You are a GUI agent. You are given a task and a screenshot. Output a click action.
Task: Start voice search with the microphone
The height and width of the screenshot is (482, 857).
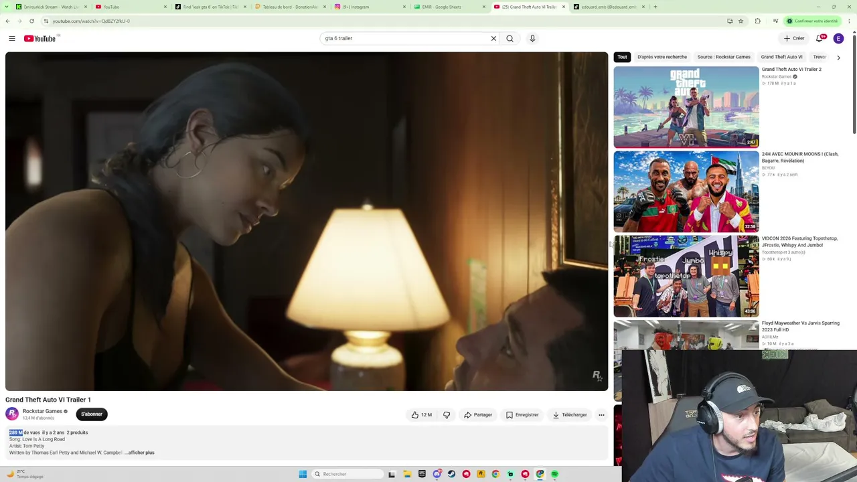coord(532,38)
